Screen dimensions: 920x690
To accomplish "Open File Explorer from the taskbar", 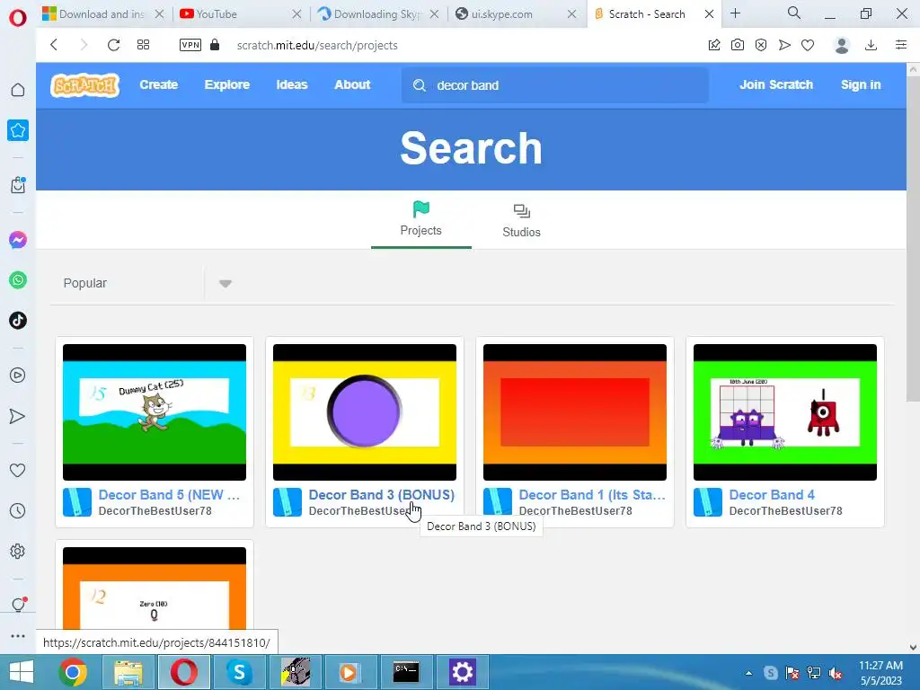I will (128, 672).
